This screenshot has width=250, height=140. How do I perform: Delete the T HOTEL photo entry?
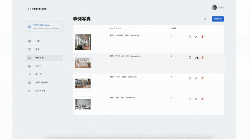tap(202, 37)
